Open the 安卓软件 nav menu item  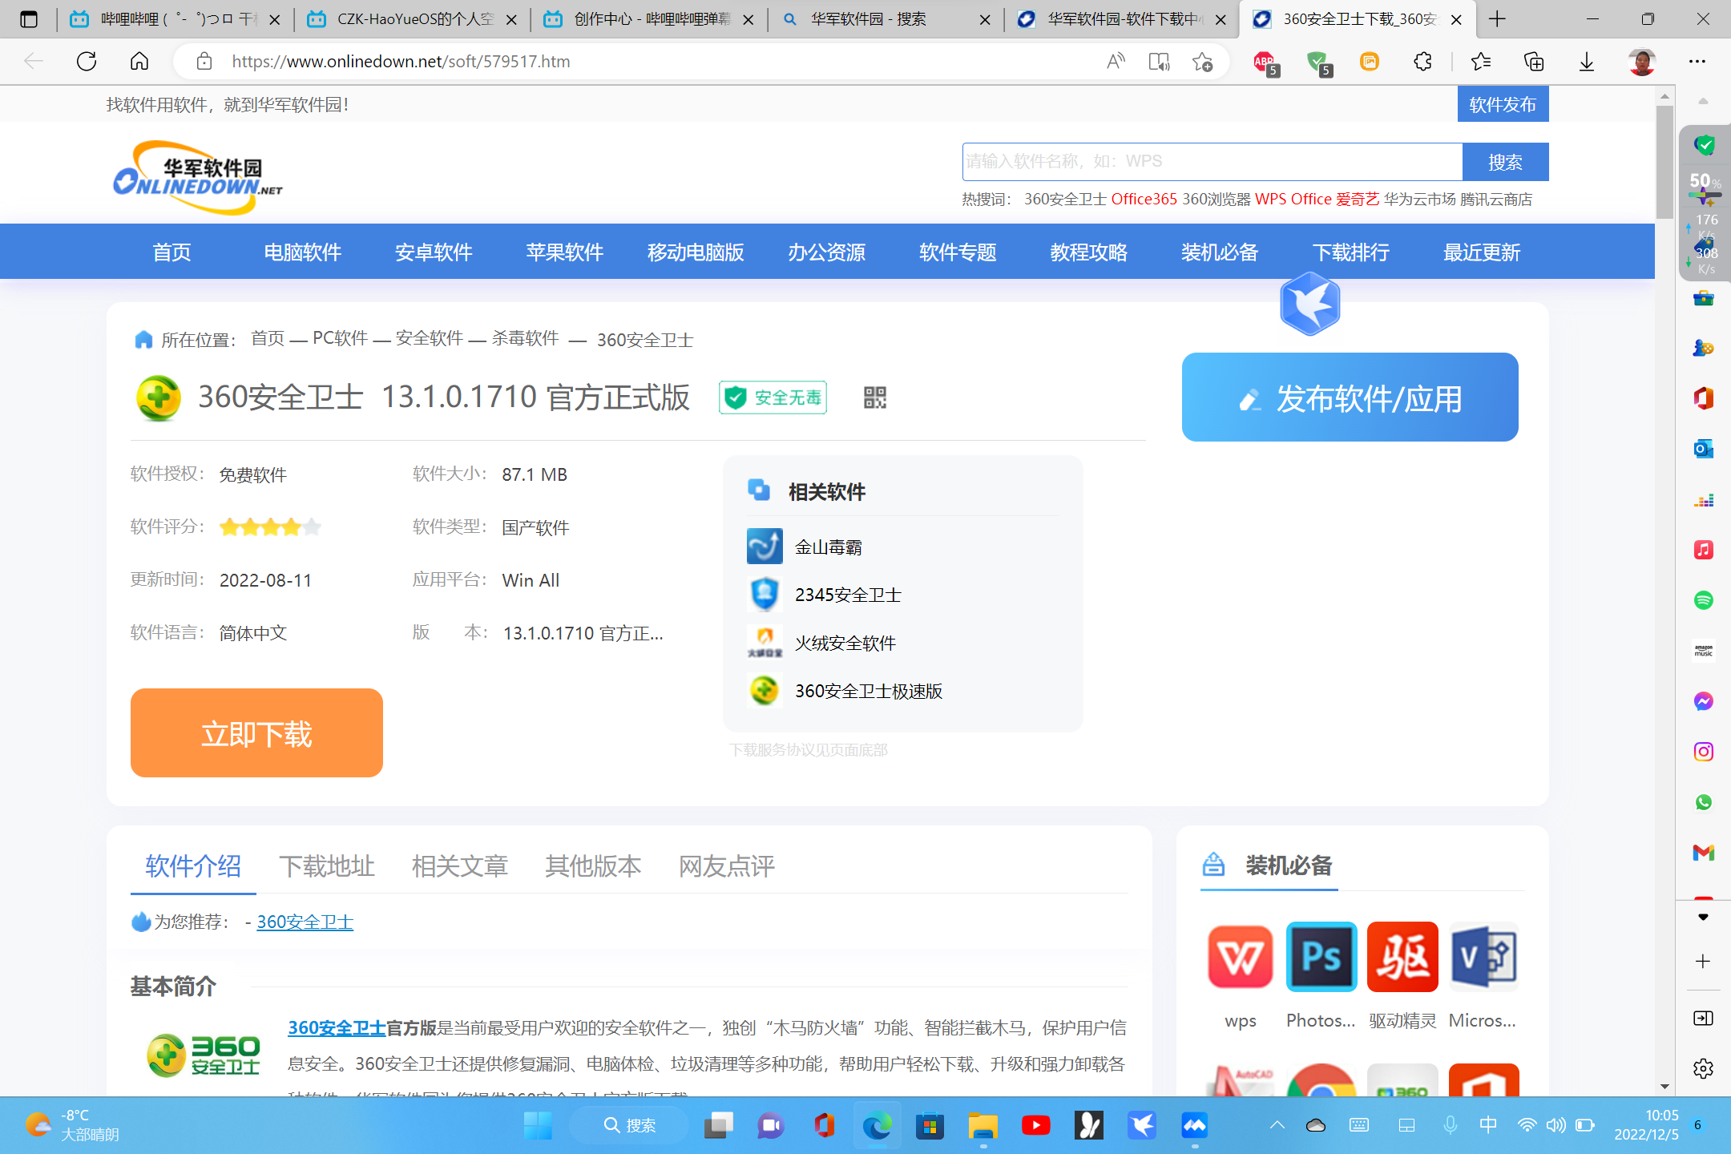(x=434, y=252)
